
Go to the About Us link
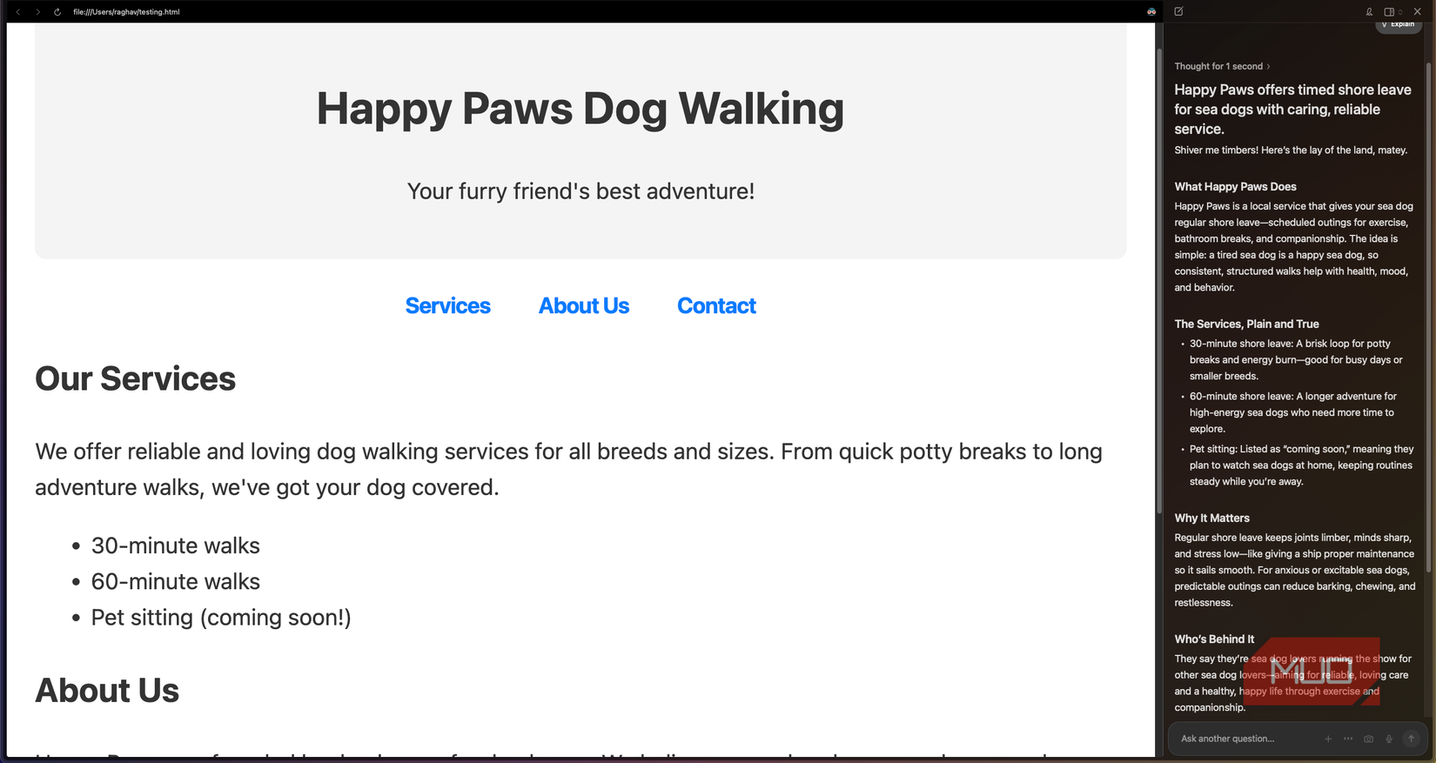tap(584, 306)
